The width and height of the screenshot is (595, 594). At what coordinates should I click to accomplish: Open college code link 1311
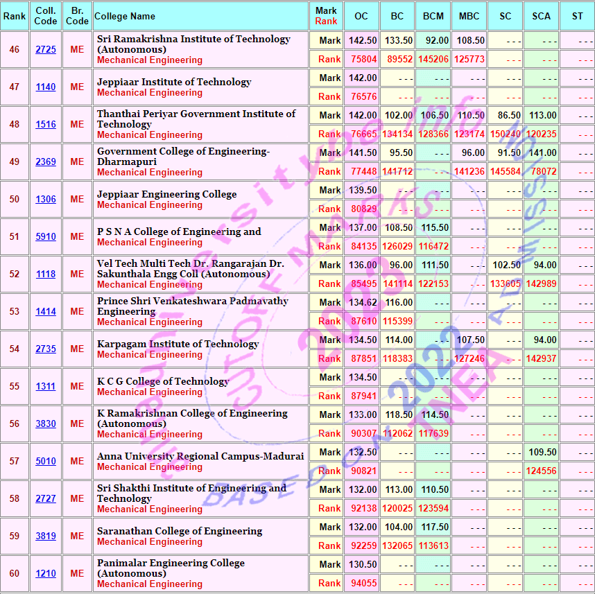click(46, 387)
